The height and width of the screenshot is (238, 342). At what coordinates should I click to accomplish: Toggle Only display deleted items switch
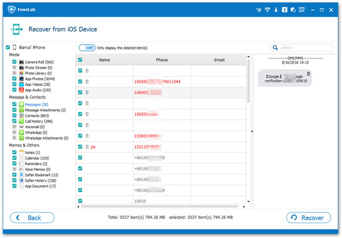coord(87,48)
